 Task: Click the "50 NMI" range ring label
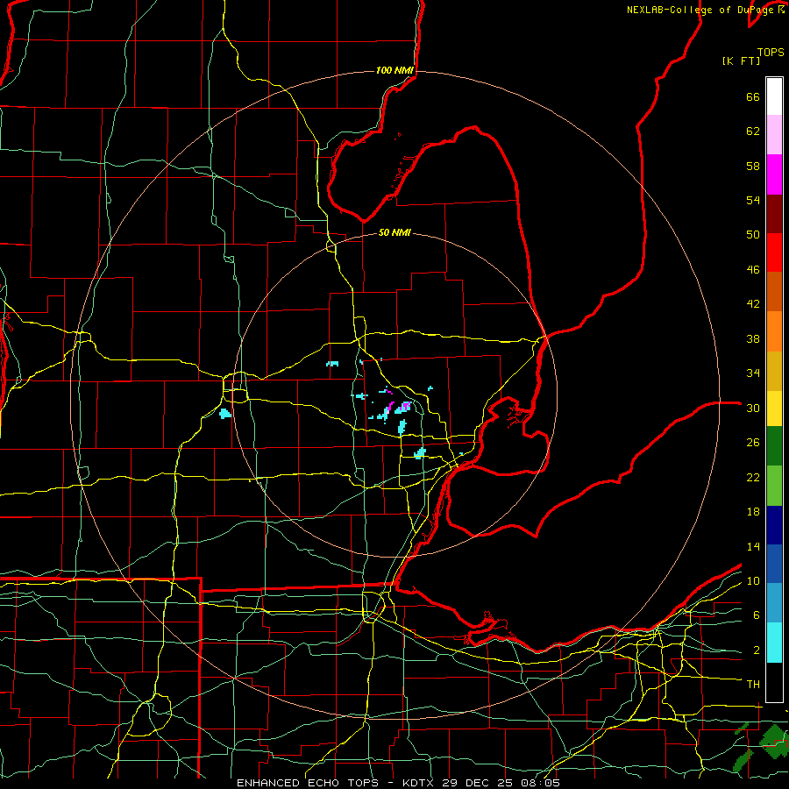point(394,232)
